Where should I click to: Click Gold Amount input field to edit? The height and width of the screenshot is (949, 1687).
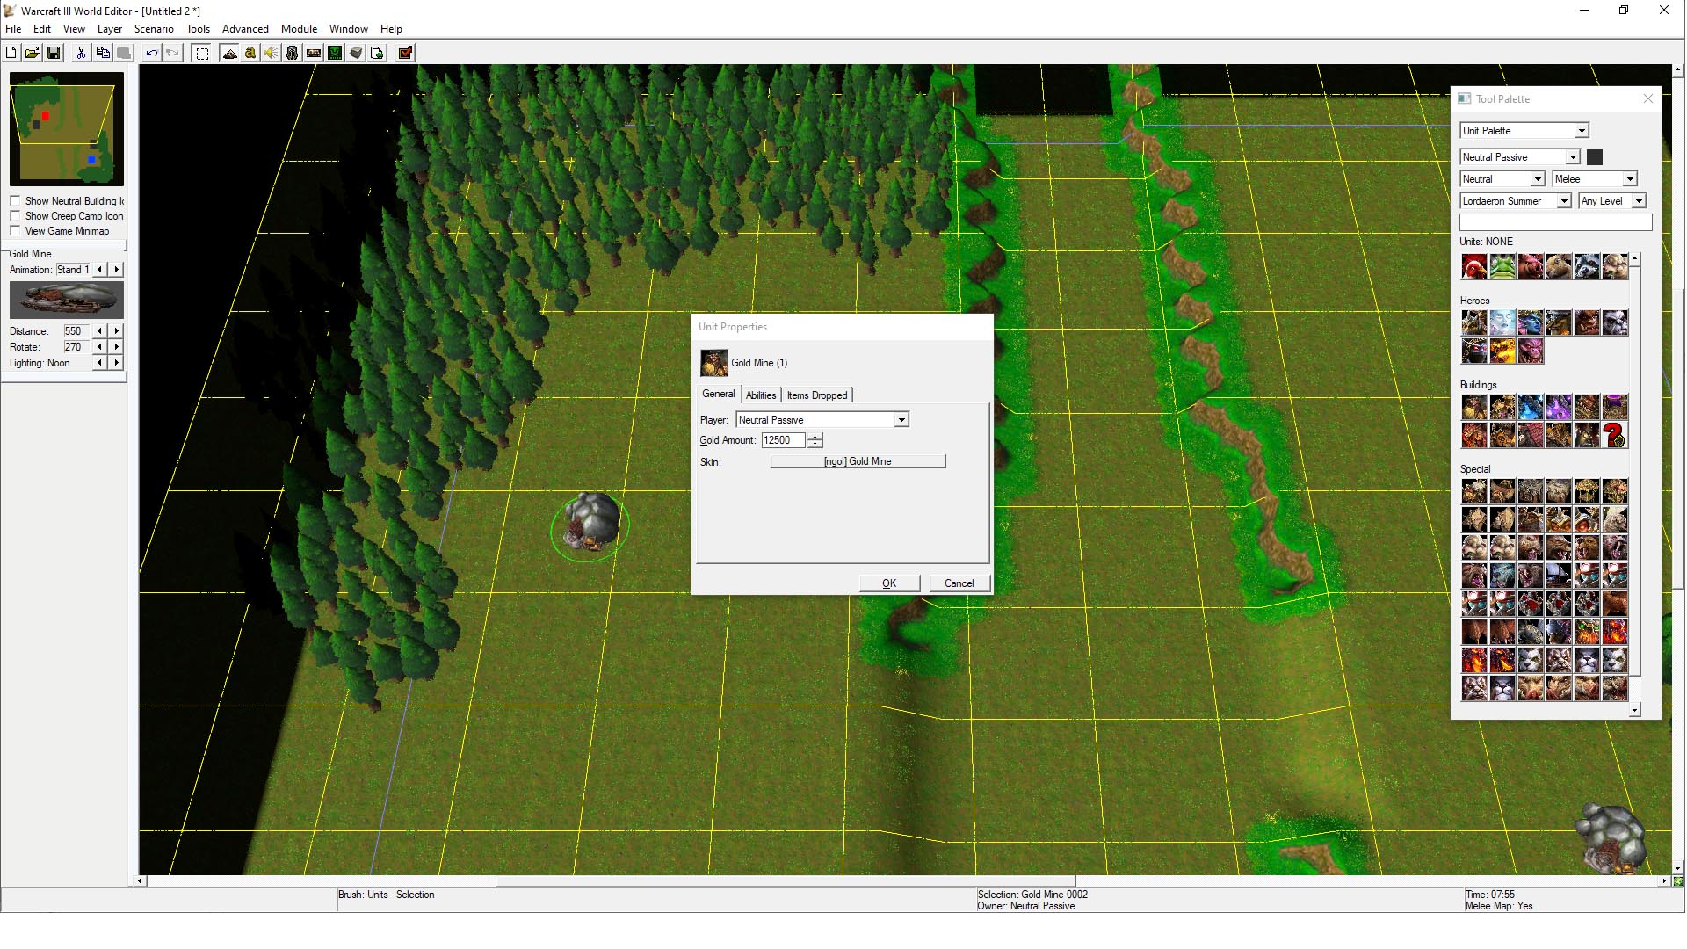coord(783,440)
